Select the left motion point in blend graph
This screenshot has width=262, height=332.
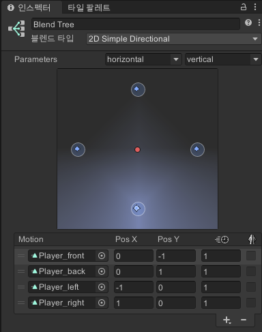[x=78, y=149]
